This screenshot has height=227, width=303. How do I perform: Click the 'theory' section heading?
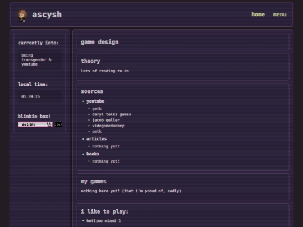(x=90, y=61)
